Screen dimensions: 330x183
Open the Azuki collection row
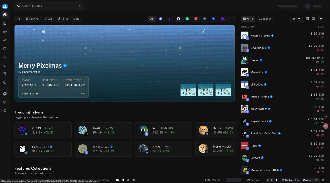click(x=282, y=145)
